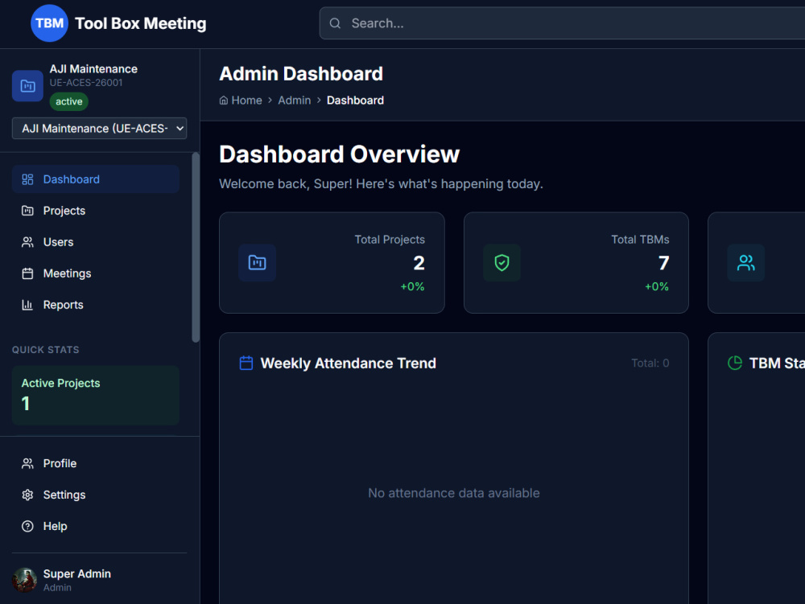Click the Dashboard Overview heading
Image resolution: width=805 pixels, height=604 pixels.
(340, 154)
